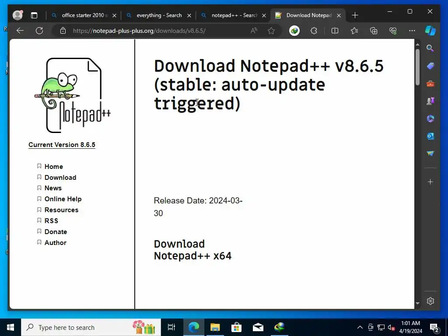Click the Download Notepad++ x64 heading
448x336 pixels.
[192, 250]
